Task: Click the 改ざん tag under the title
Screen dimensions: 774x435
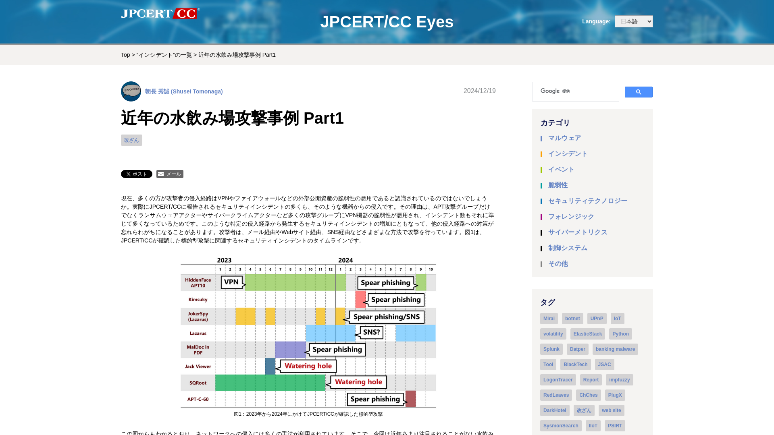Action: coord(131,140)
